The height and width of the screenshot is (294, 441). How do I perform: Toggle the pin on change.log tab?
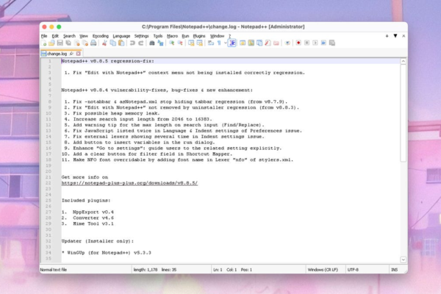tap(71, 54)
